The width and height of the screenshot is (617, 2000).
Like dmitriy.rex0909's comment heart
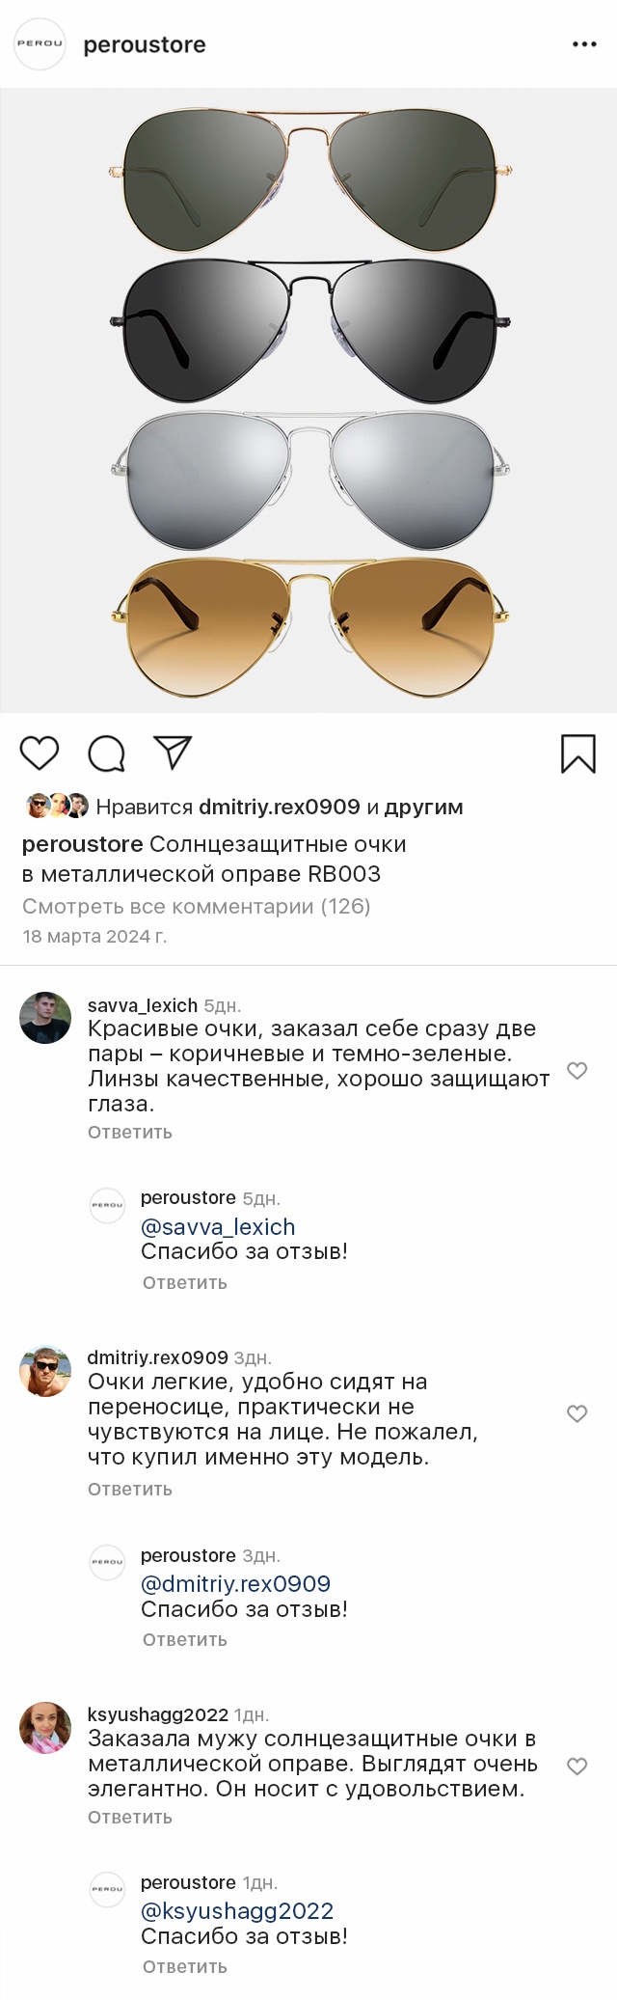577,1413
